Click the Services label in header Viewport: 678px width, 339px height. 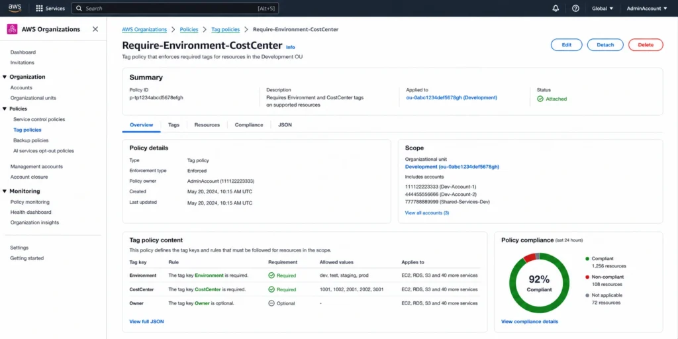click(55, 8)
